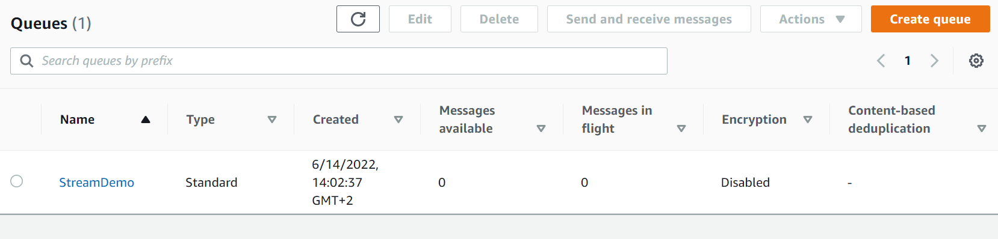Sort by Content-based deduplication arrow
Image resolution: width=998 pixels, height=239 pixels.
click(982, 129)
